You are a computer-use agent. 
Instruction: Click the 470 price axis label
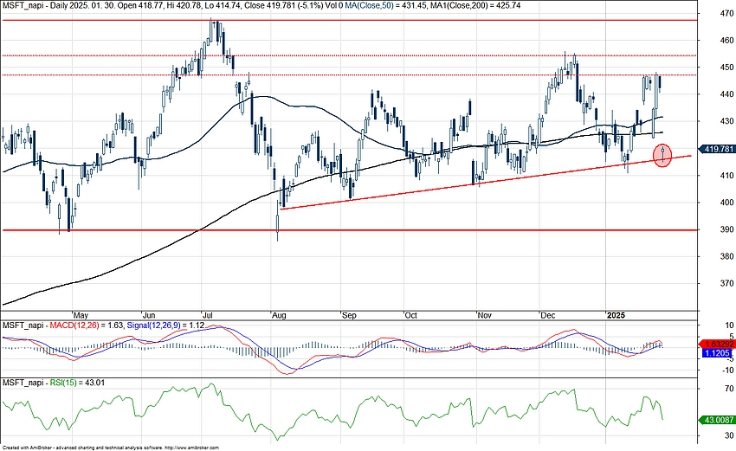[727, 14]
